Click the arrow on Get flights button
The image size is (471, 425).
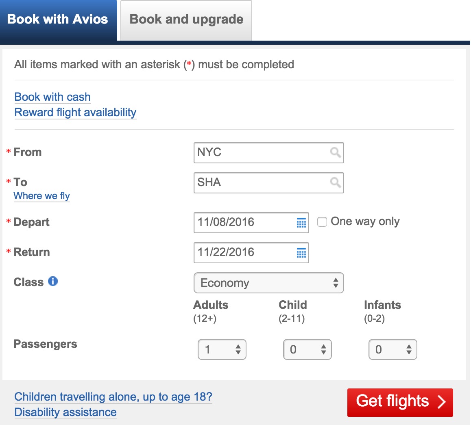click(x=441, y=402)
